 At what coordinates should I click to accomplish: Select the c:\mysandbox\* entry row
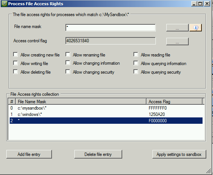[x=106, y=108]
